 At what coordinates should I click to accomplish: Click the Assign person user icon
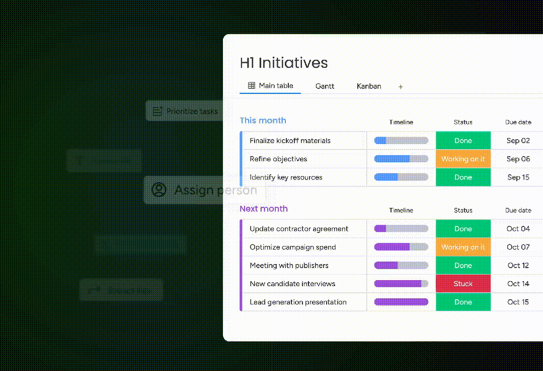pos(159,190)
